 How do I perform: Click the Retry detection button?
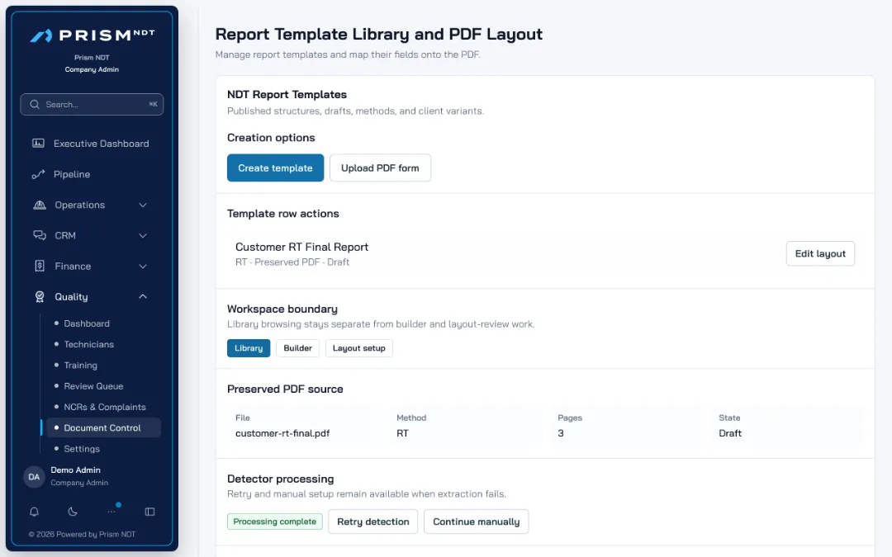[373, 522]
